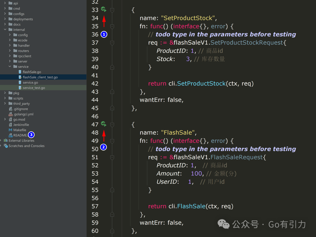Click the Makefile file icon
Viewport: 316px width, 237px height.
(11, 130)
